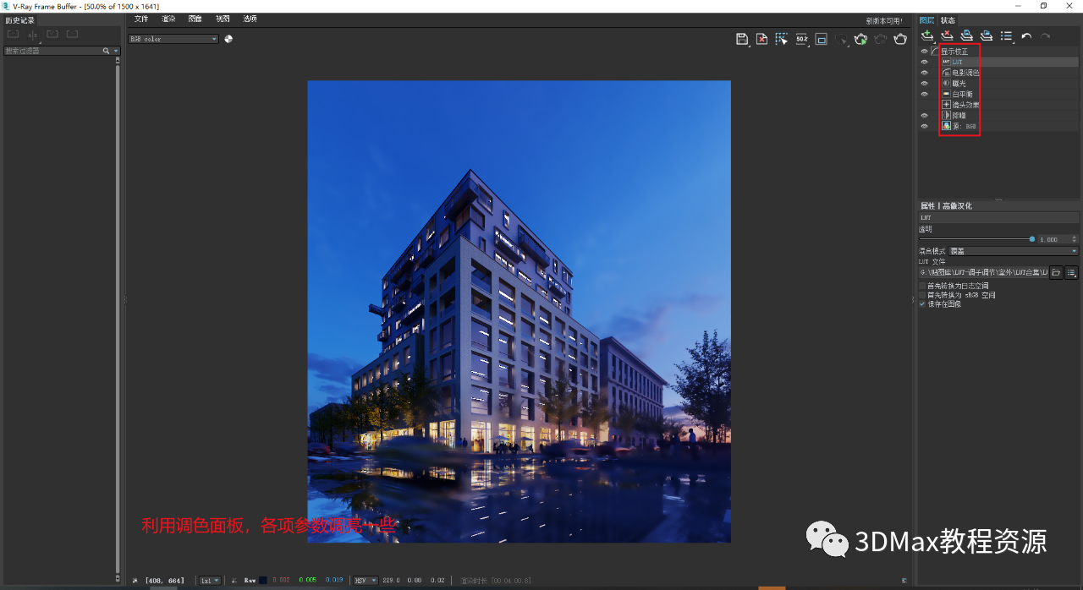Undo the last layer change
Image resolution: width=1083 pixels, height=590 pixels.
tap(1025, 35)
